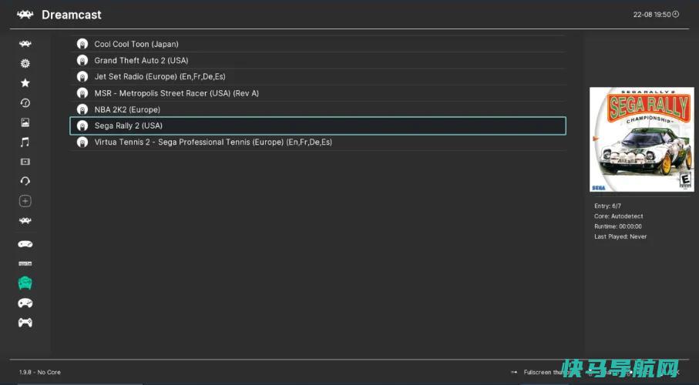Open the History clock-arrow sidebar icon
Image resolution: width=699 pixels, height=385 pixels.
[x=25, y=102]
